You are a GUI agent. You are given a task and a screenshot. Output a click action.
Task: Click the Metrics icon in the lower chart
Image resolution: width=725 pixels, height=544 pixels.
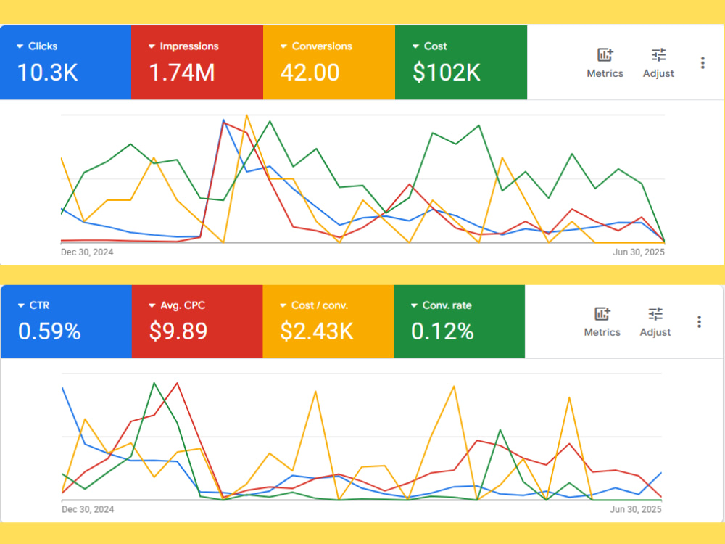click(602, 314)
